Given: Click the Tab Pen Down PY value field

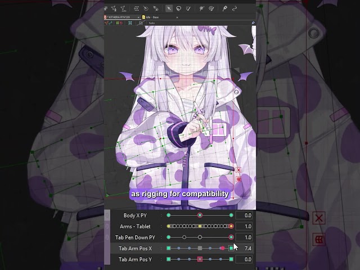Looking at the screenshot, I should [x=244, y=237].
